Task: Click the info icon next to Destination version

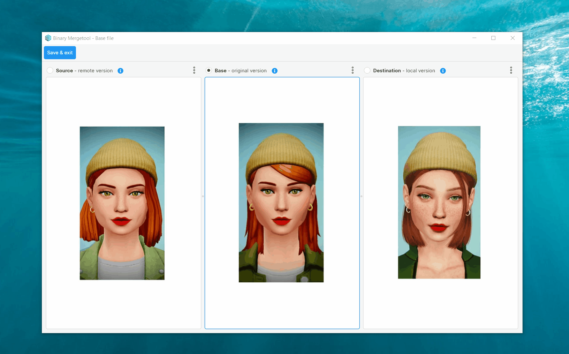Action: [443, 71]
